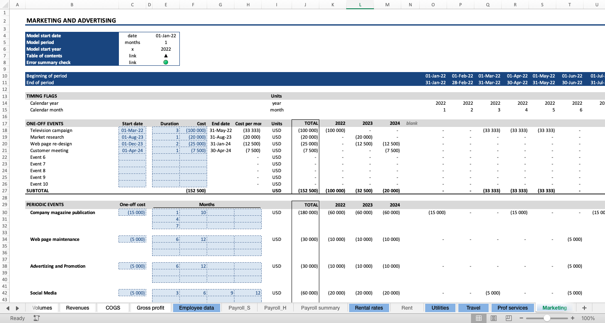Click the Ready status indicator

[18, 318]
